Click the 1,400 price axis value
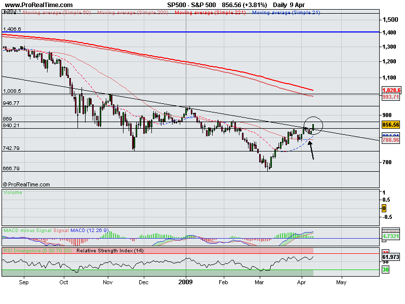The height and width of the screenshot is (304, 405). click(389, 32)
